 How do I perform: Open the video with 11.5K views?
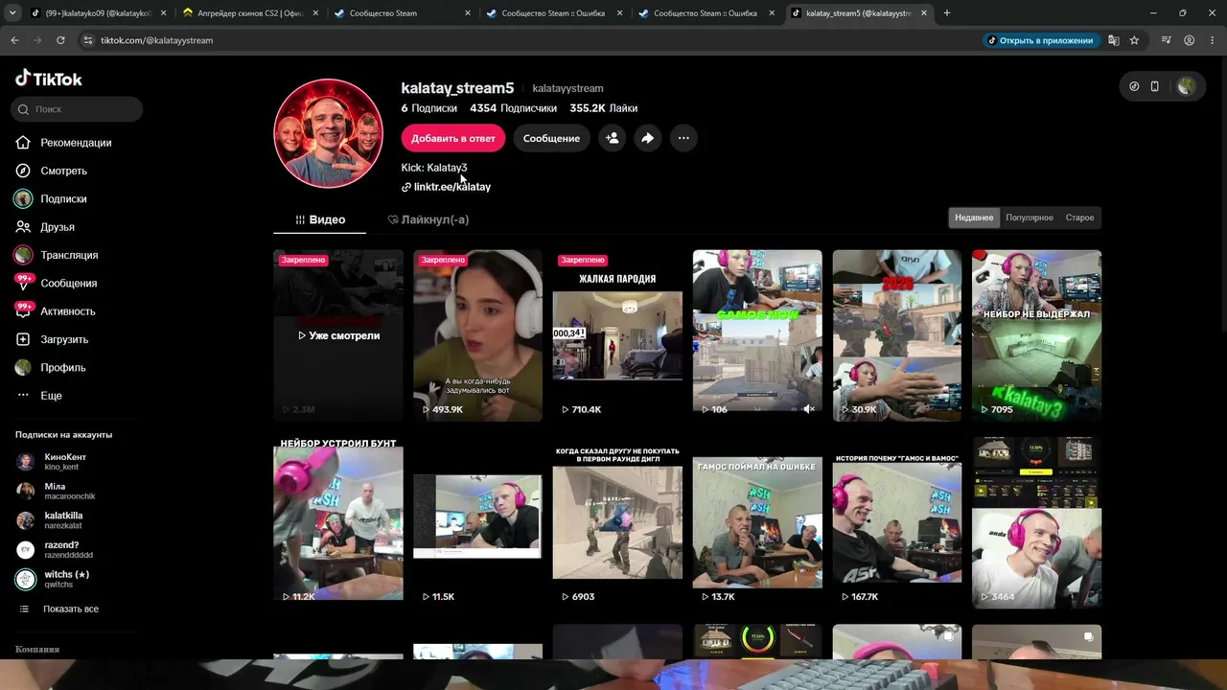click(477, 522)
